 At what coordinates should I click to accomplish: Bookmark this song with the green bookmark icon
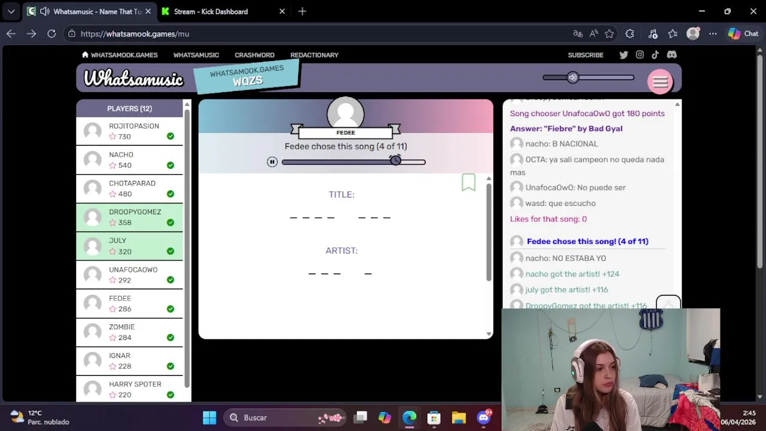[x=469, y=183]
